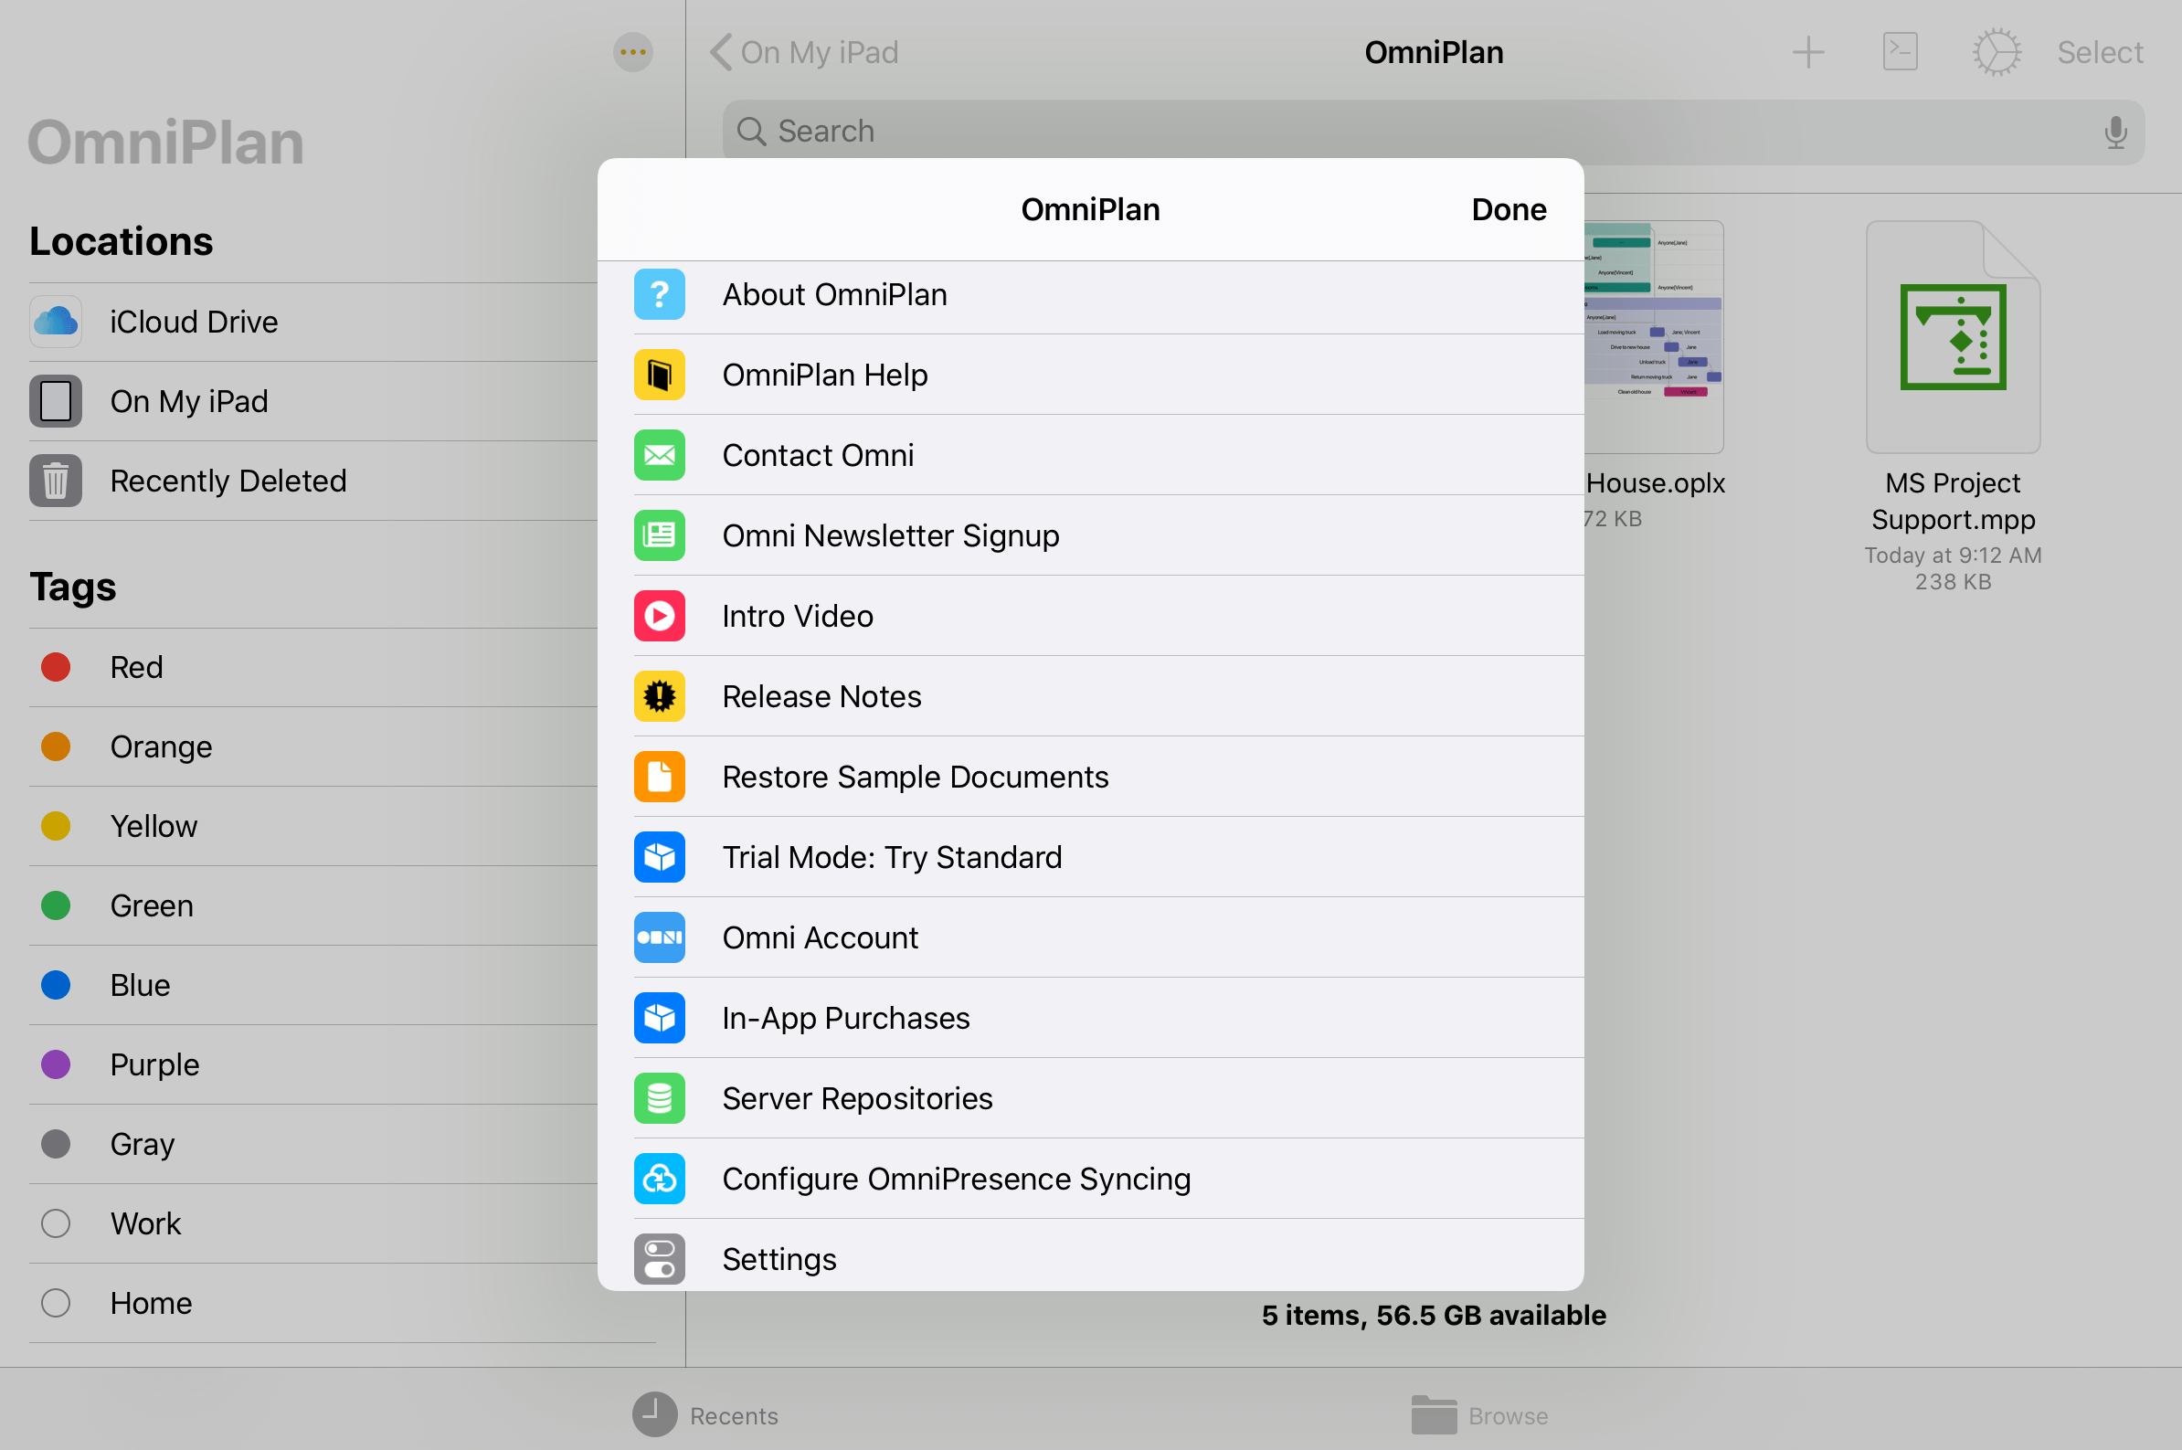Tap the plus icon to add document

1808,52
